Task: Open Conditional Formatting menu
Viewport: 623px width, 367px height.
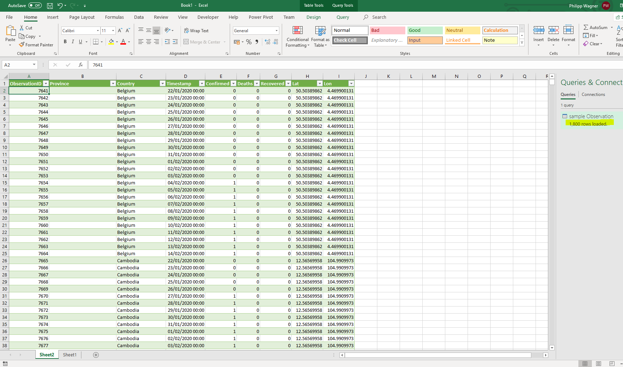Action: pos(298,36)
